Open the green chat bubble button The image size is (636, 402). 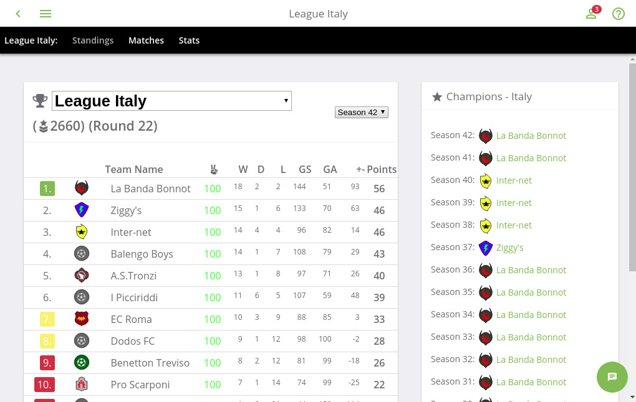[612, 377]
